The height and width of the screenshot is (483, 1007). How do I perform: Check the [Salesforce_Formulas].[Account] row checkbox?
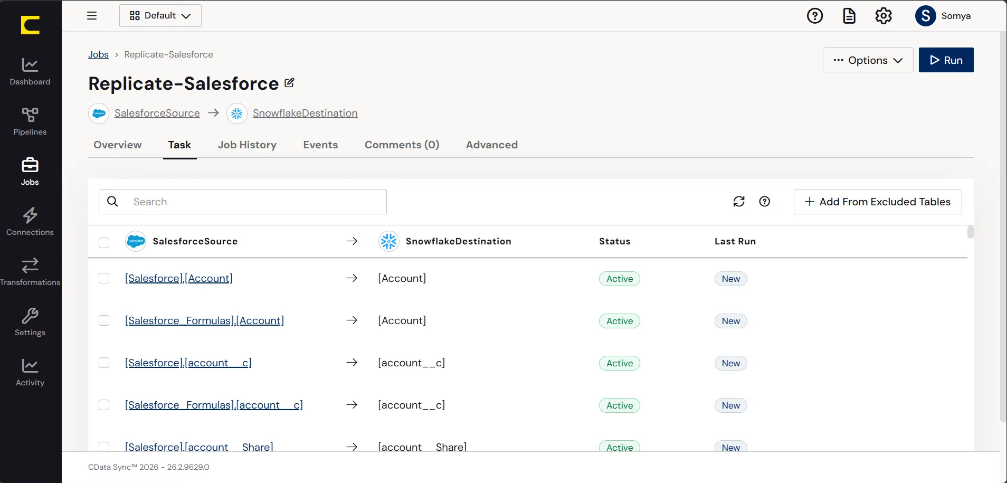[104, 320]
